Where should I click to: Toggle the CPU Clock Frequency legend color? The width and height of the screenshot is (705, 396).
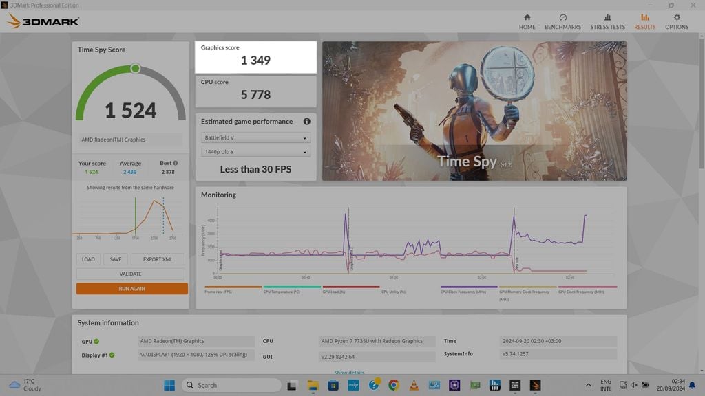click(468, 287)
